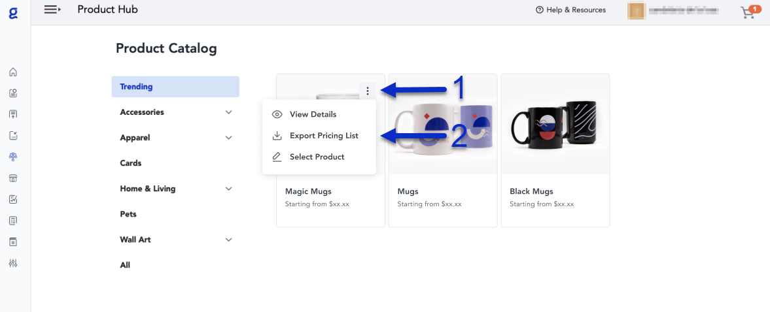Select the Apparel category label
Screen dimensions: 770x312
[135, 138]
